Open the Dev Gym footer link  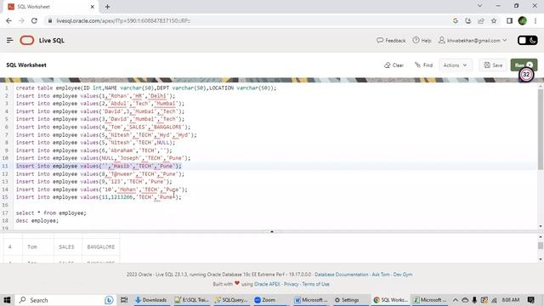coord(403,275)
